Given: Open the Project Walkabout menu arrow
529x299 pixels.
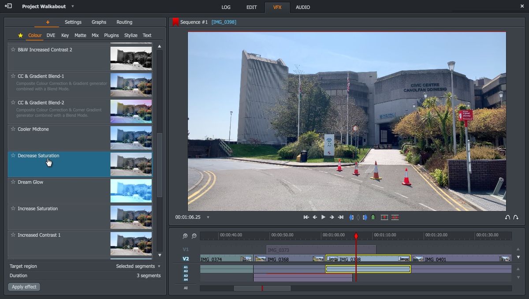Looking at the screenshot, I should 73,7.
